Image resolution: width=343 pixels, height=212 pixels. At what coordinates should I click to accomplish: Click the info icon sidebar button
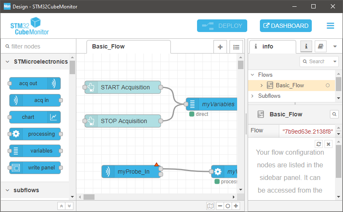(x=306, y=46)
